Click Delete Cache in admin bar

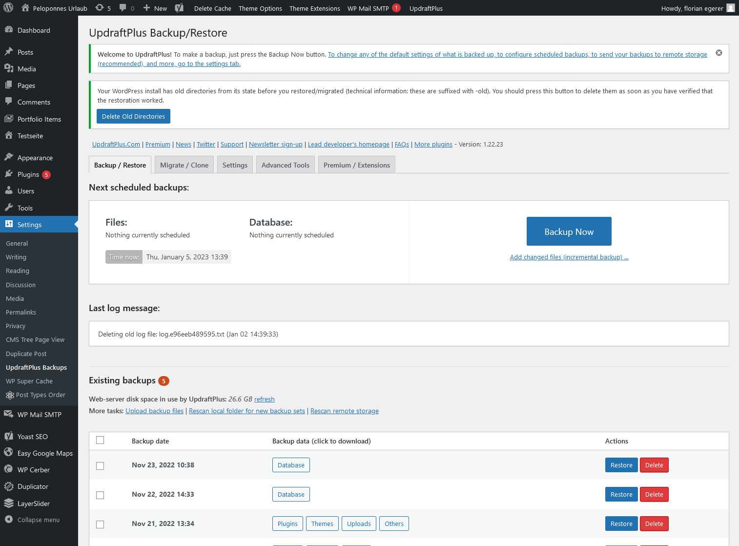213,8
